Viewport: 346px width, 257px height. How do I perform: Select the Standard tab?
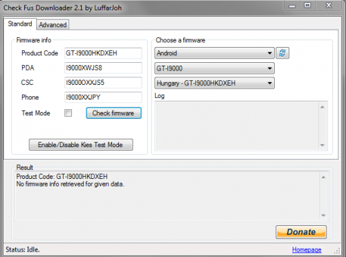pyautogui.click(x=20, y=23)
